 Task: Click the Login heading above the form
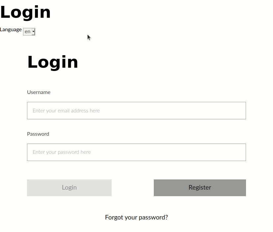pos(53,62)
